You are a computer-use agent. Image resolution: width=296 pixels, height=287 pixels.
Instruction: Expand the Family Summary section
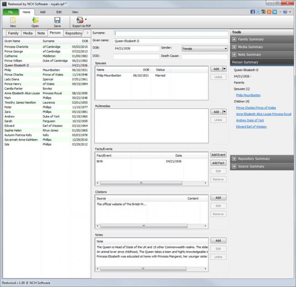(234, 40)
